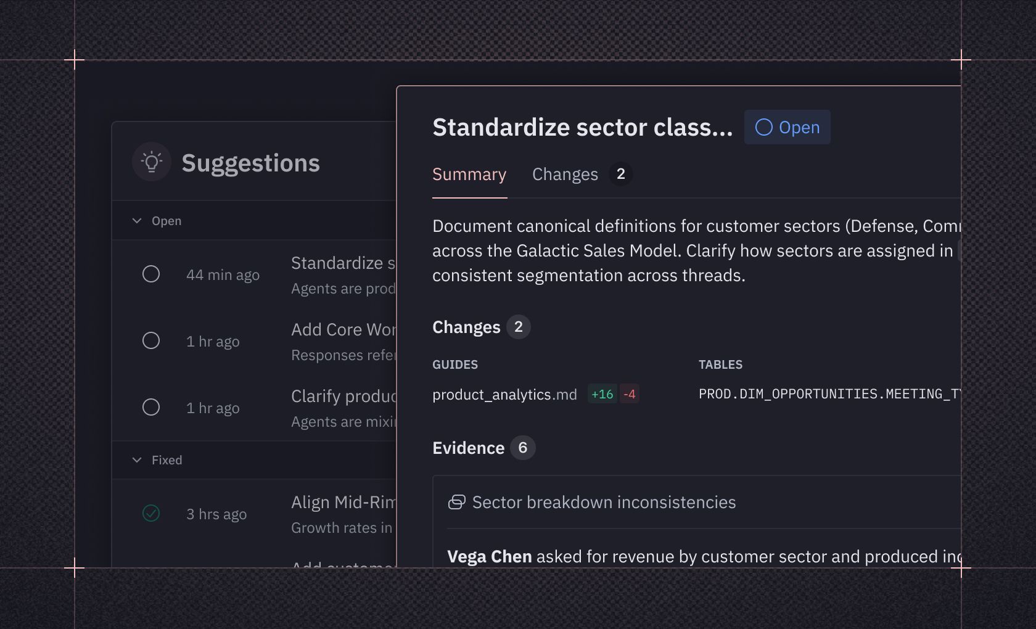Toggle the status circle for Add Core Work suggestion

(151, 340)
